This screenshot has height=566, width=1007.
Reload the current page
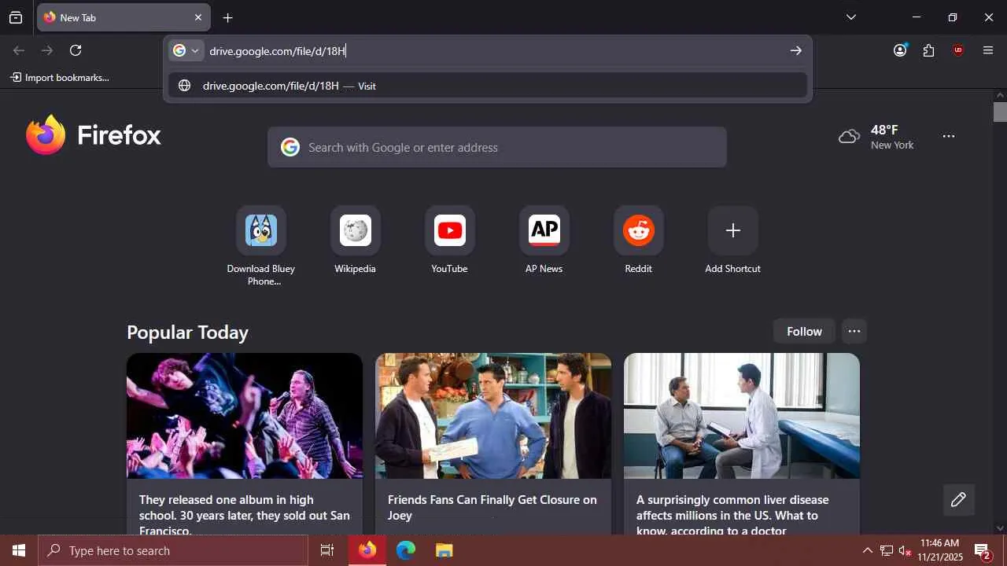76,50
